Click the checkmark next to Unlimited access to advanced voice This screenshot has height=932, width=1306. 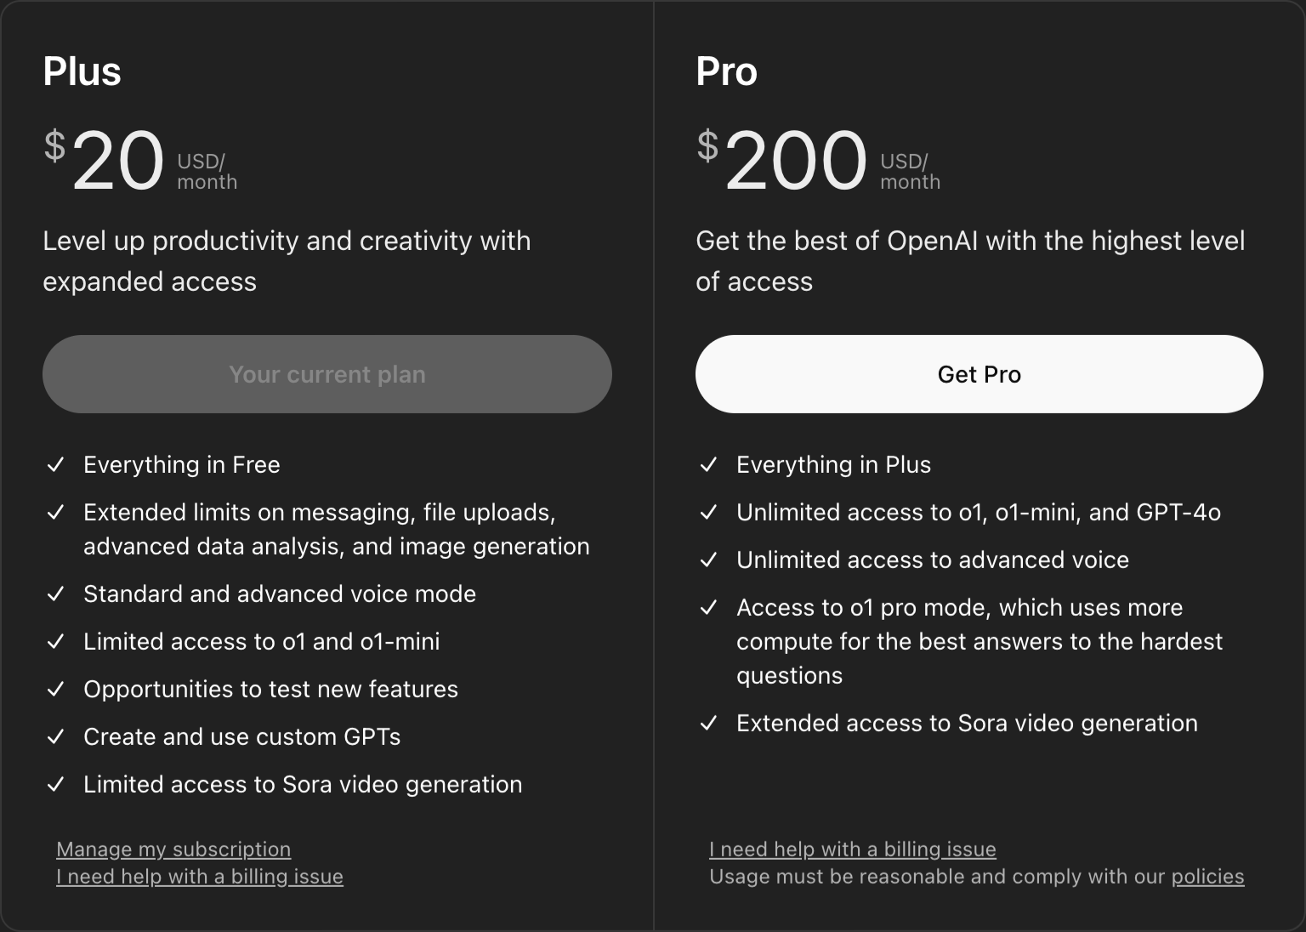pos(709,560)
